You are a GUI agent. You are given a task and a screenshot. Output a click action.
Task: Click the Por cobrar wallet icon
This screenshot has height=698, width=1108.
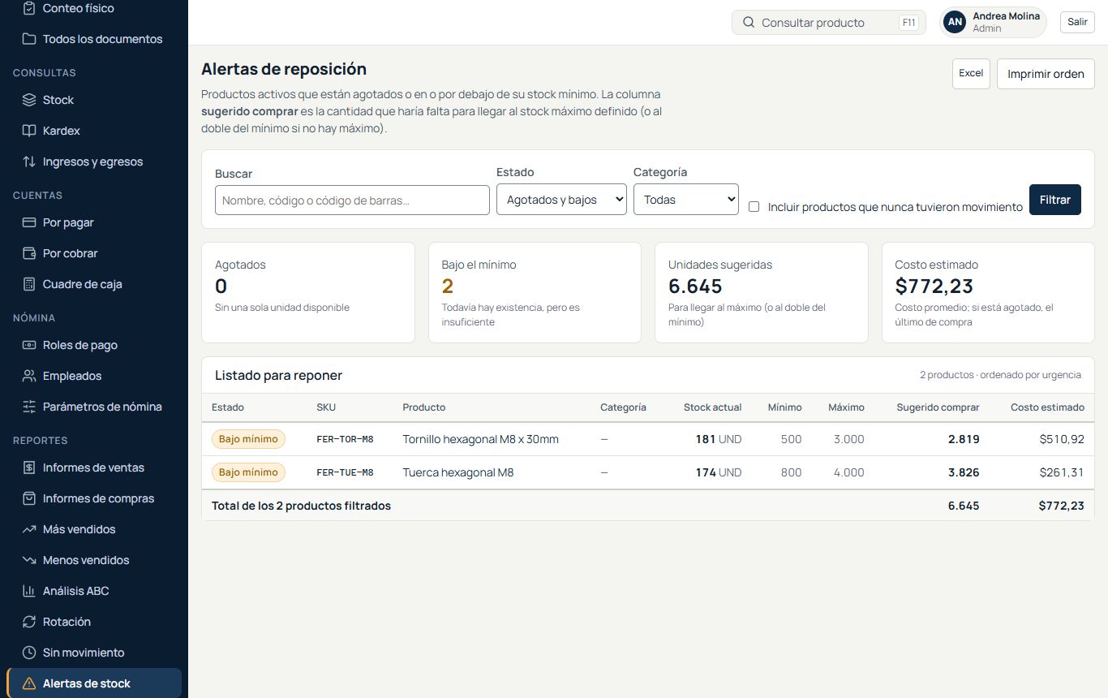(29, 253)
